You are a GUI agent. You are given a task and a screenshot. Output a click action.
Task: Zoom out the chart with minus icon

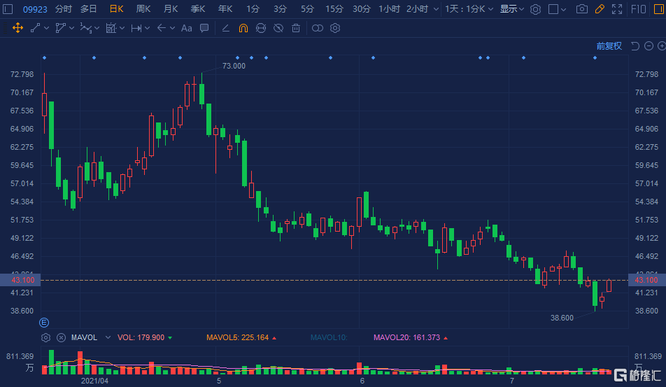pyautogui.click(x=649, y=46)
